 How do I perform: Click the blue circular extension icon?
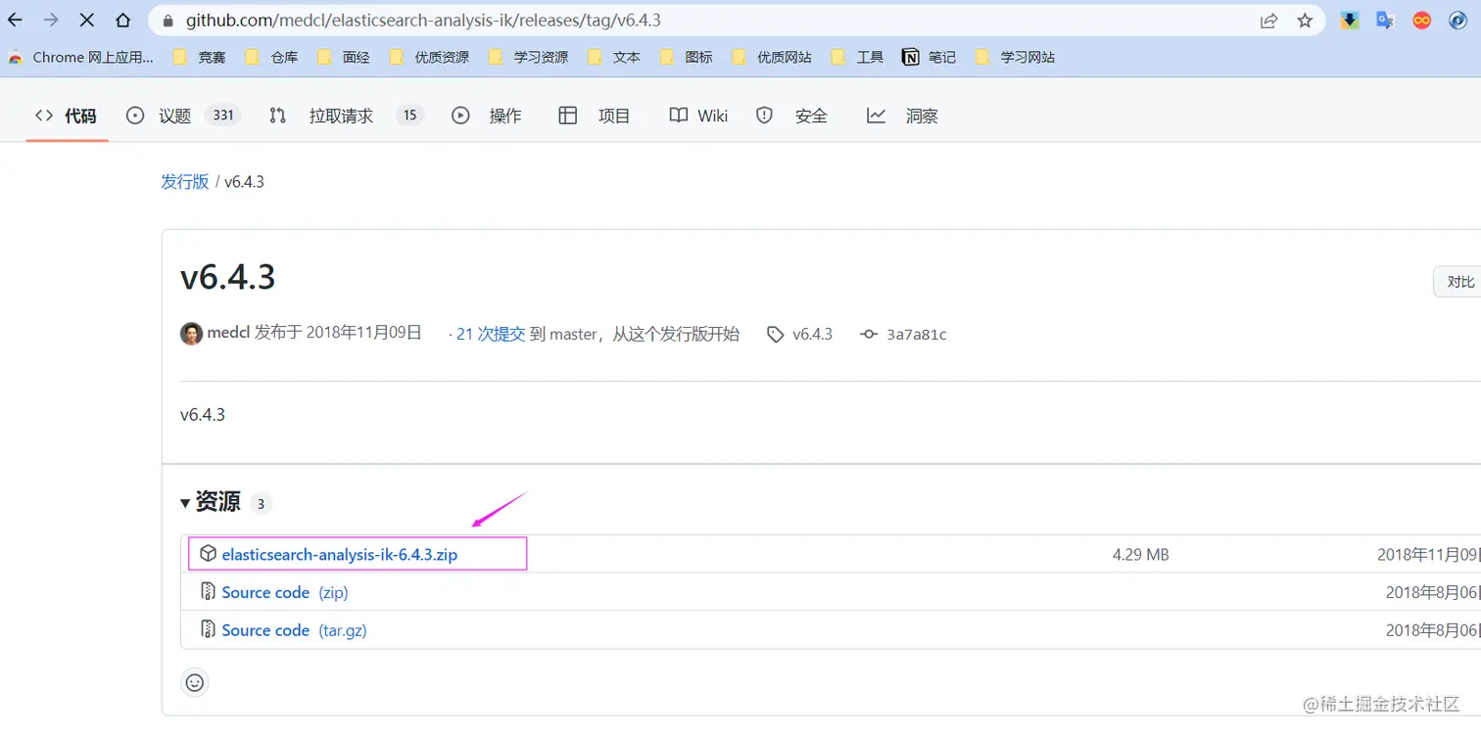1457,20
